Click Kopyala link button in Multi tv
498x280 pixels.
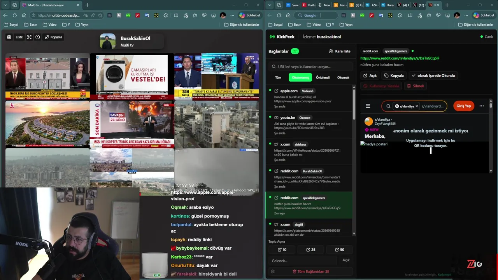(53, 37)
